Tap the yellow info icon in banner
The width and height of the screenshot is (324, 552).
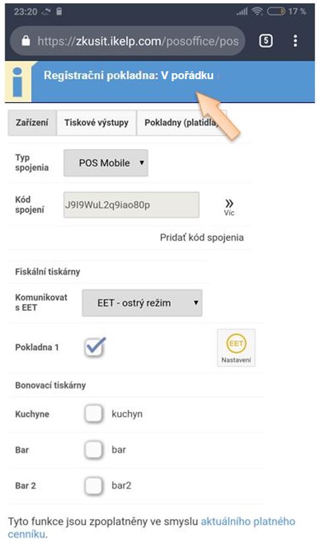coord(18,82)
